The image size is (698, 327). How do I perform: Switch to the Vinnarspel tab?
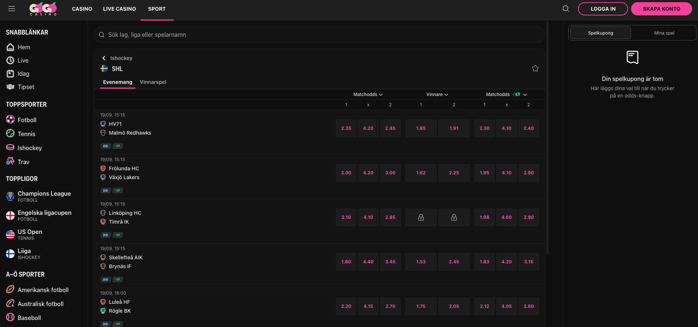[x=153, y=82]
